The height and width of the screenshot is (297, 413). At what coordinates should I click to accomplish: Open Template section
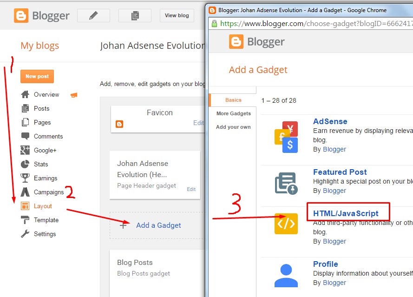pyautogui.click(x=46, y=220)
